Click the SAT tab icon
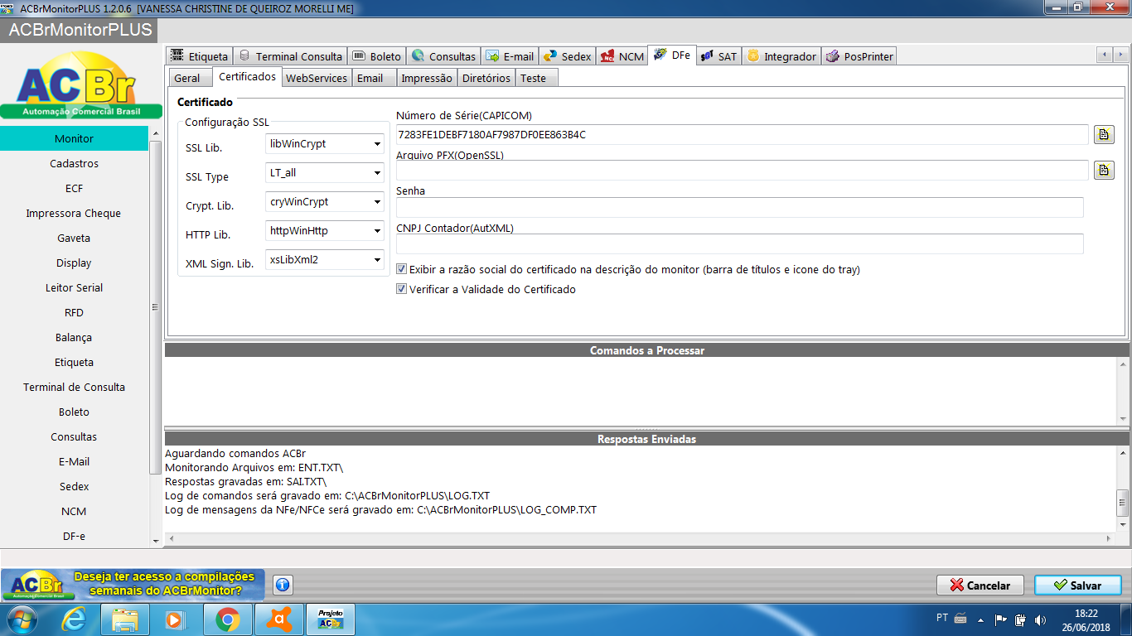The height and width of the screenshot is (636, 1132). click(x=707, y=55)
